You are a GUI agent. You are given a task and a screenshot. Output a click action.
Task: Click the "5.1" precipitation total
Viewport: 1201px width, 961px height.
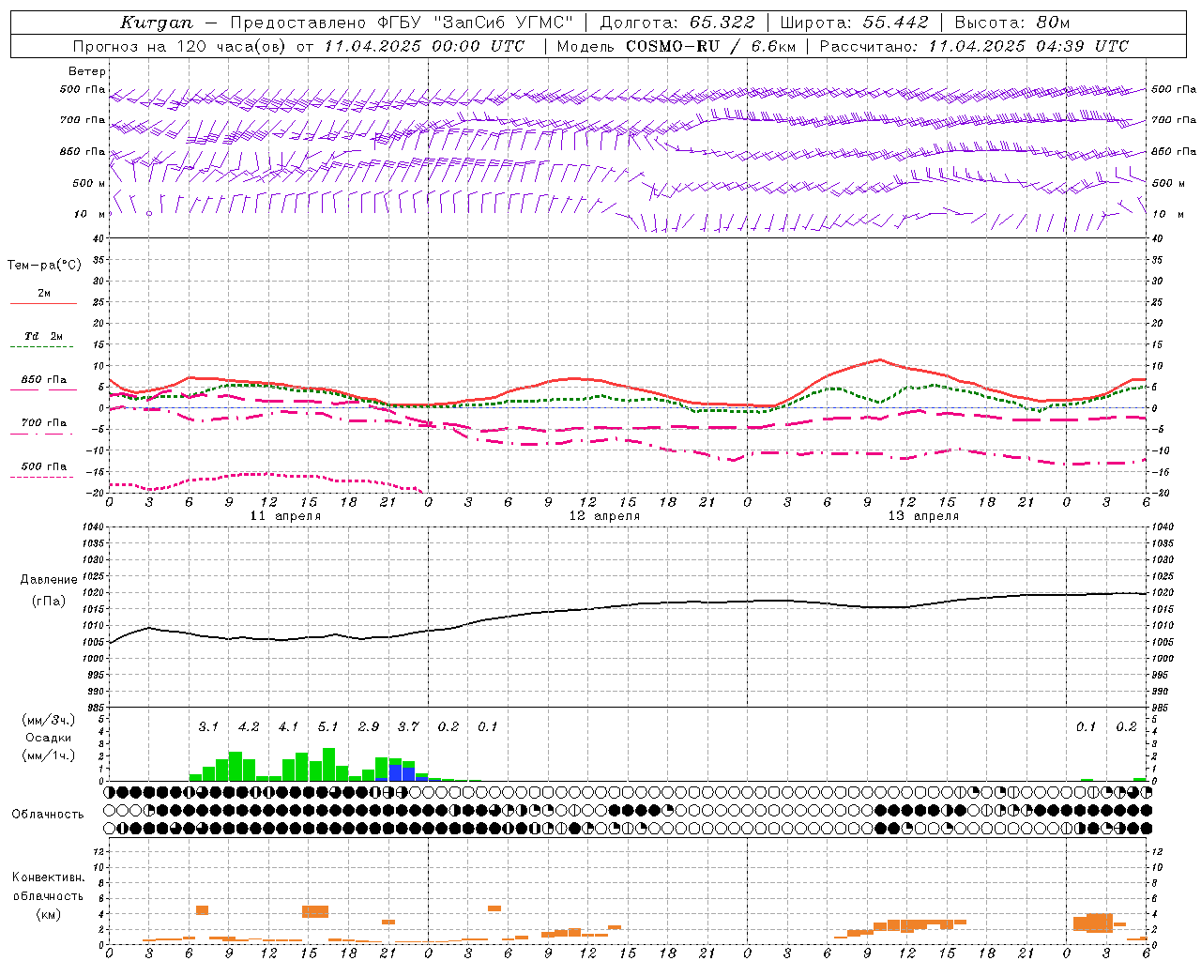click(328, 726)
